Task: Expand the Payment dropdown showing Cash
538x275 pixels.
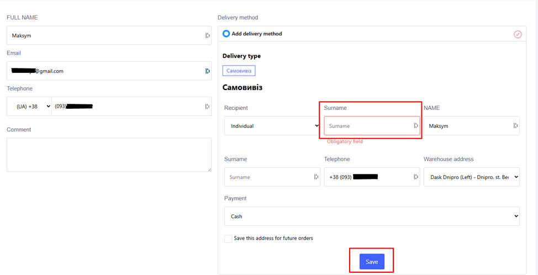Action: 372,216
